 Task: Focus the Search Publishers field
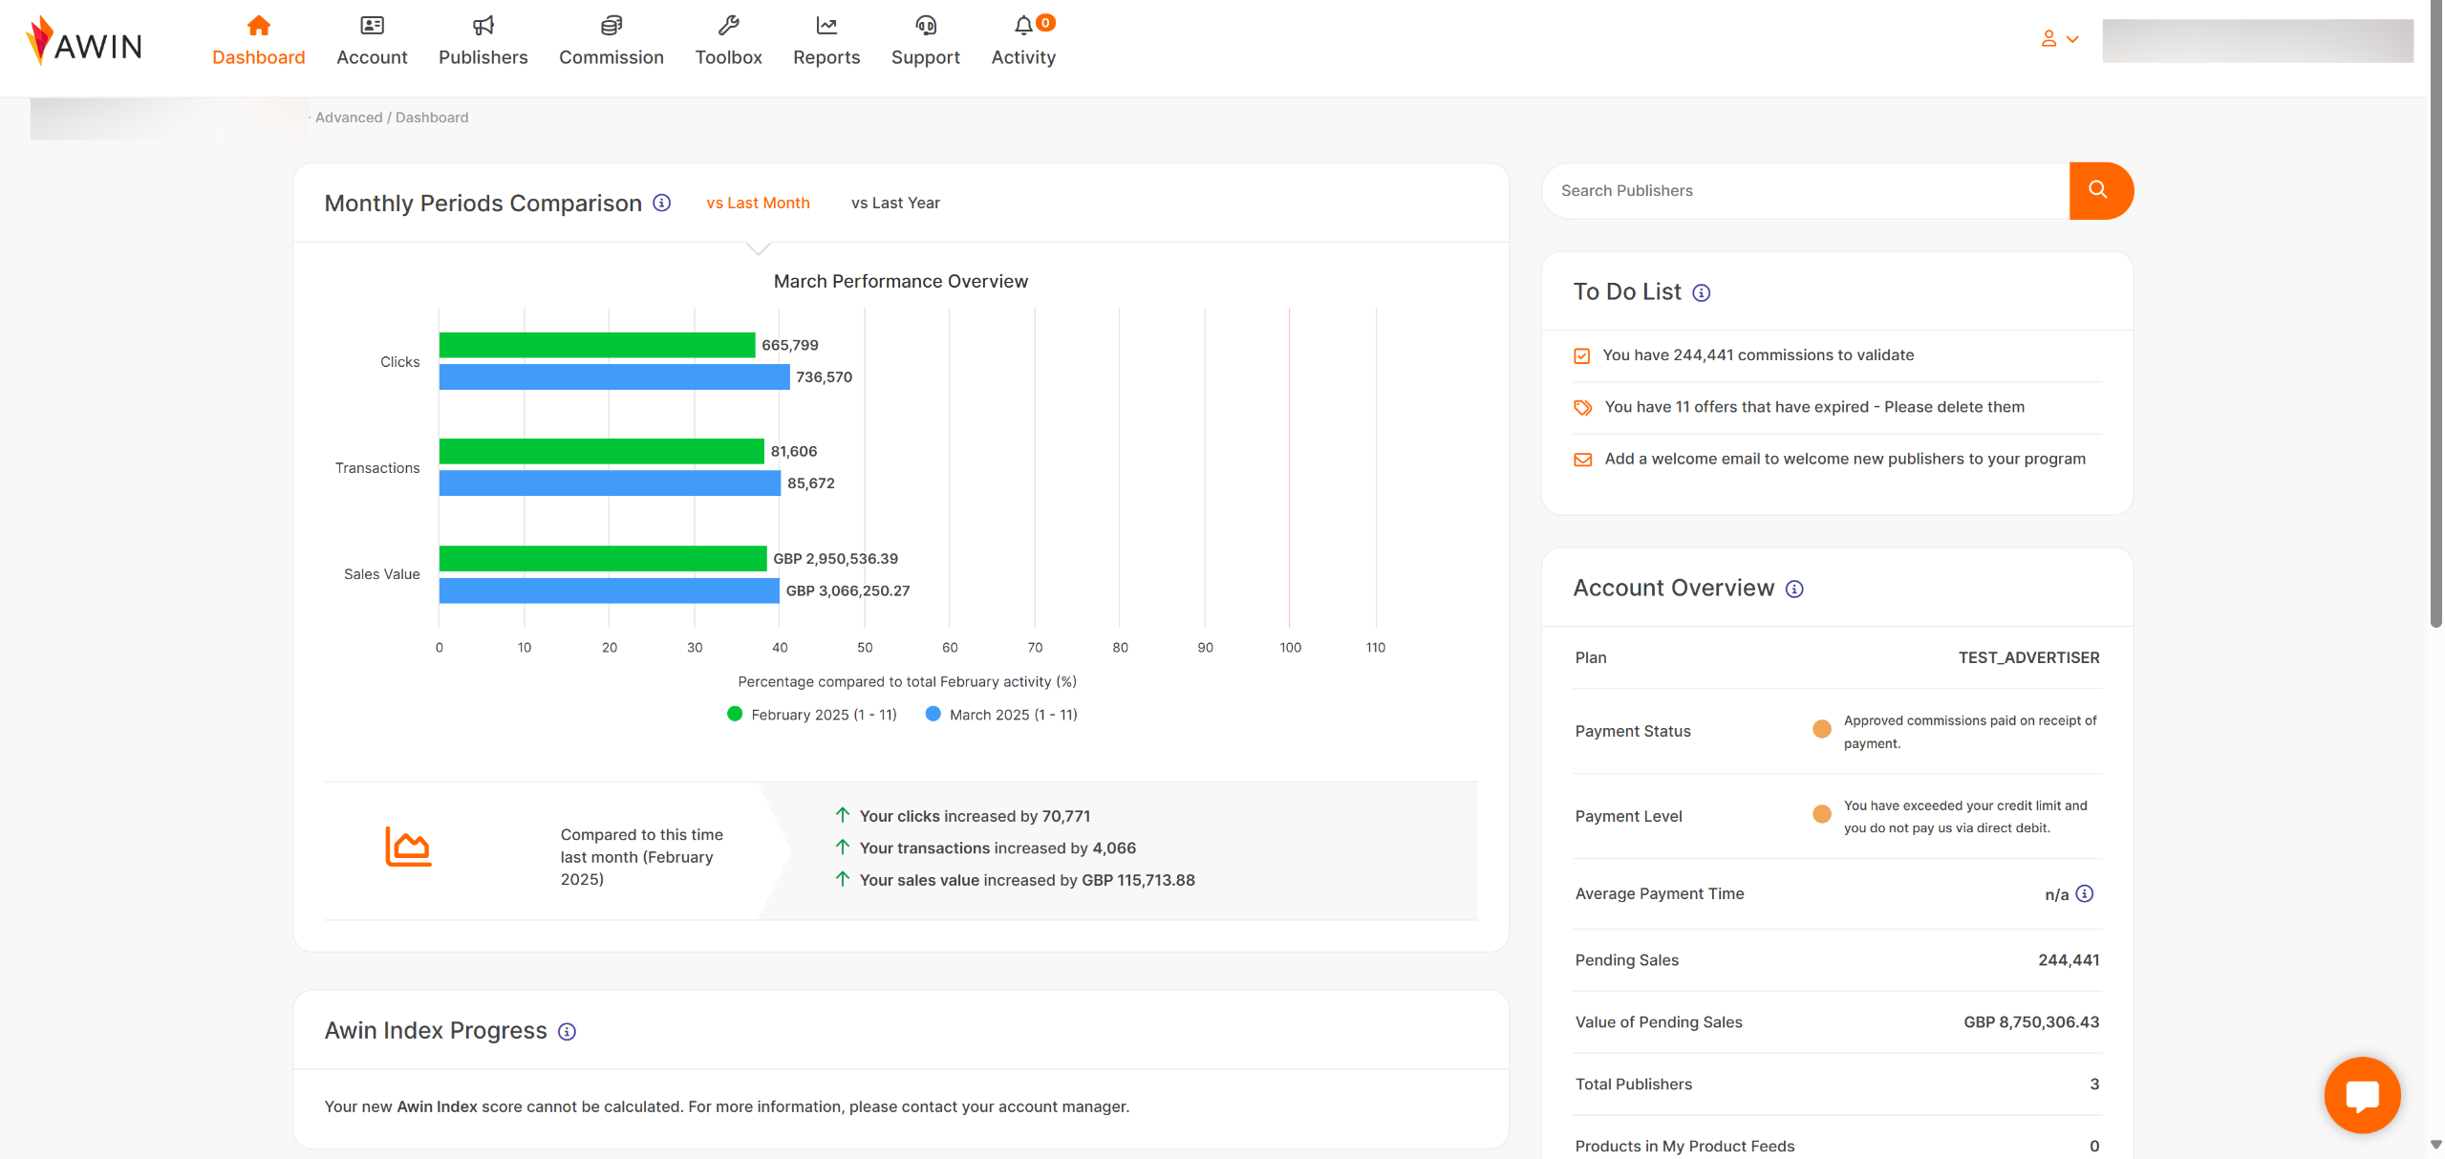(1804, 190)
